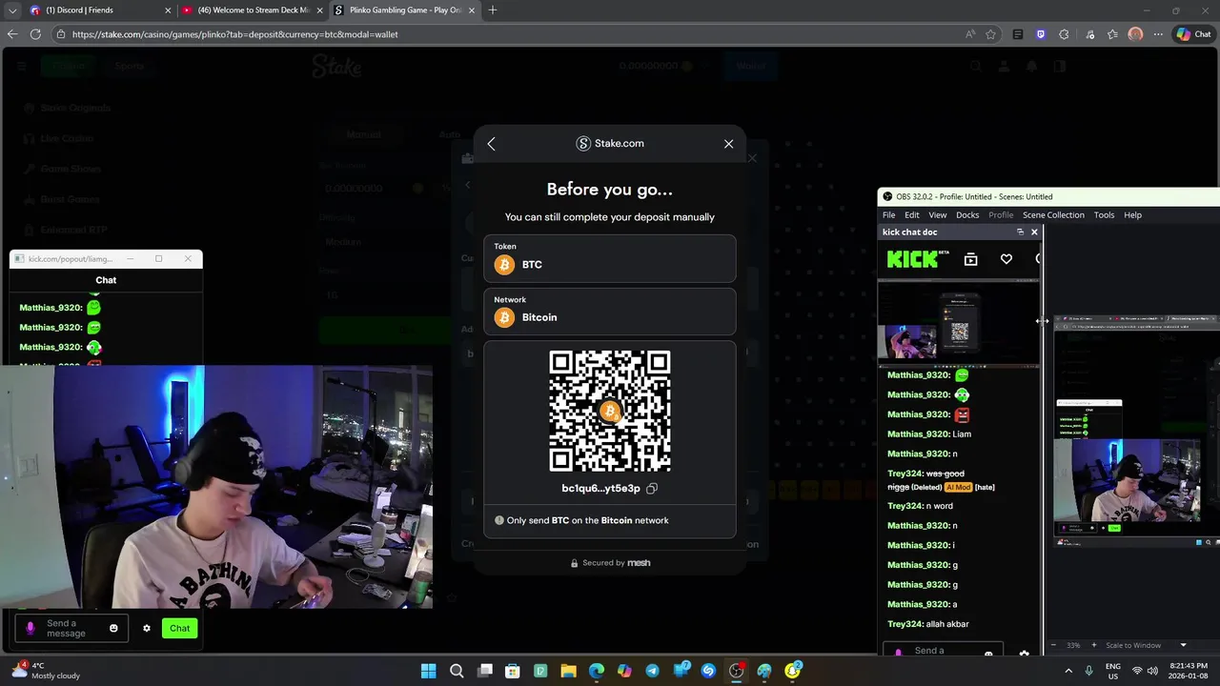The width and height of the screenshot is (1220, 686).
Task: Go back in the Stake.com deposit dialog
Action: (491, 144)
